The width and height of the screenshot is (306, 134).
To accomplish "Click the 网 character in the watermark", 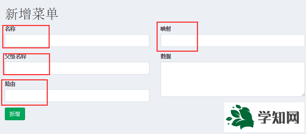I will point(293,118).
